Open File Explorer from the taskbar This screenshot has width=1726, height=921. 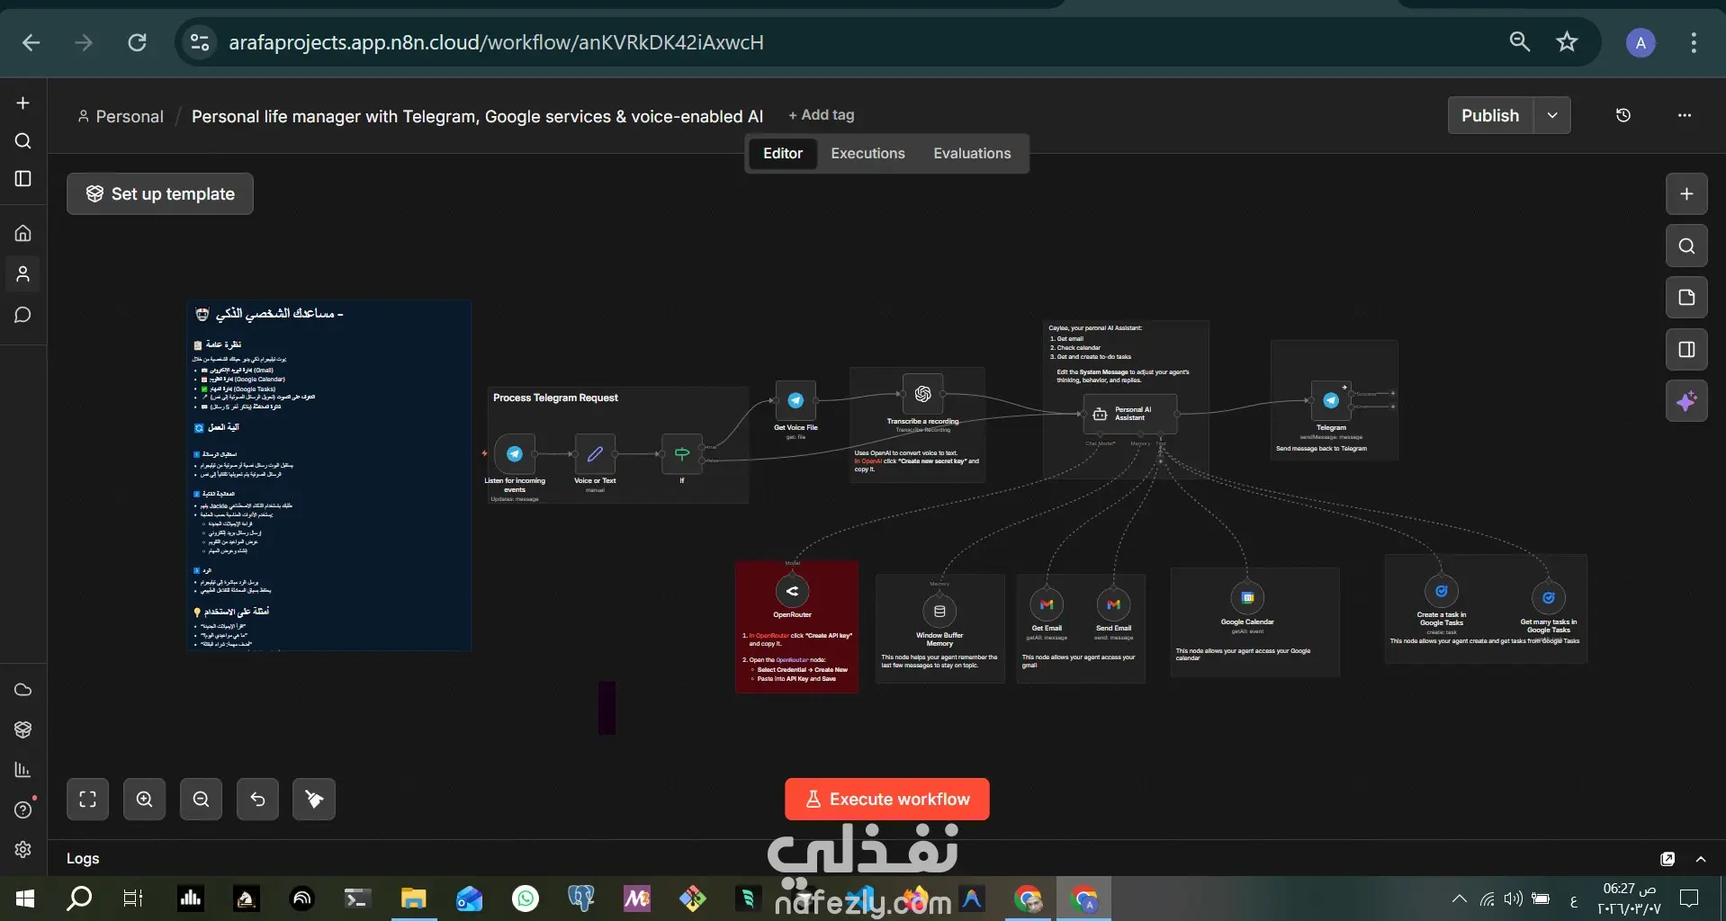coord(413,899)
